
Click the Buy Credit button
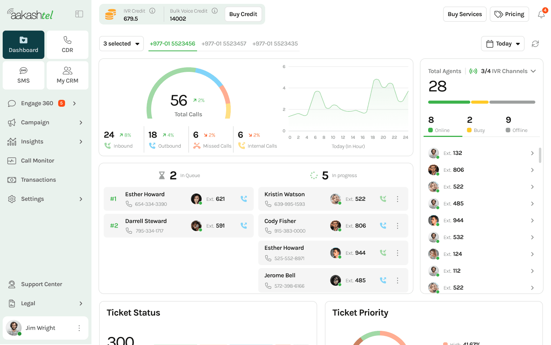[243, 14]
